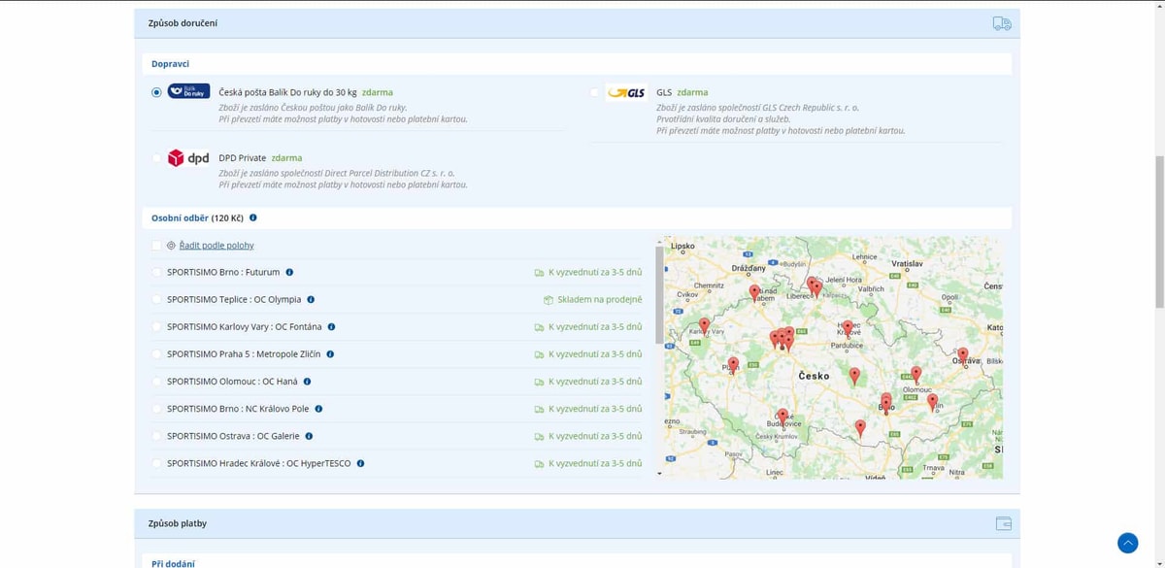
Task: Open info icon for Olomouc OC Haná
Action: pos(307,382)
